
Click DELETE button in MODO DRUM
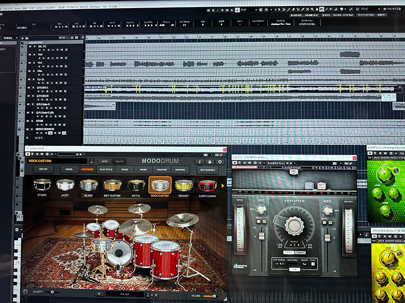click(x=119, y=161)
